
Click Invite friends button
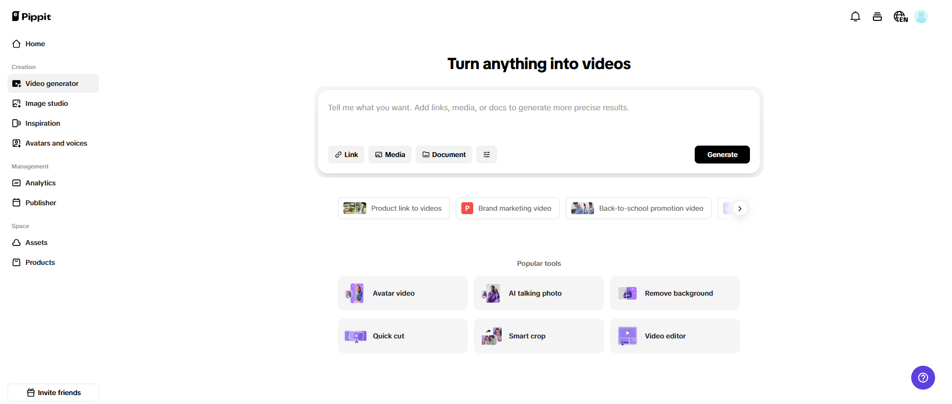53,393
